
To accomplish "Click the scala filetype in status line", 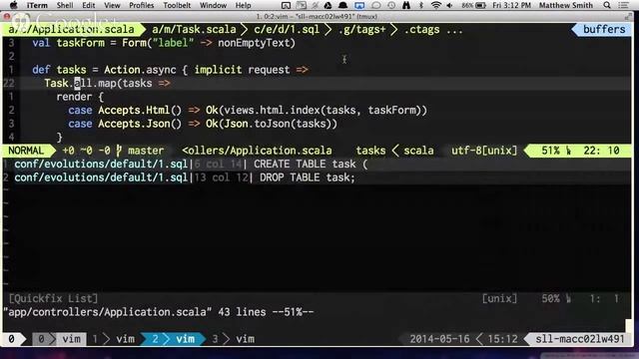I will point(418,151).
